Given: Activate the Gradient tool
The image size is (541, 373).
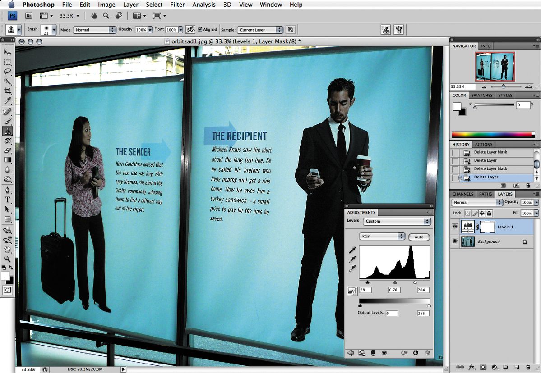Looking at the screenshot, I should [8, 160].
